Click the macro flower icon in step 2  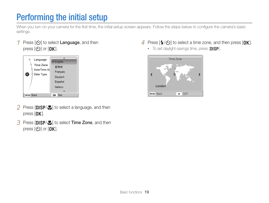point(50,108)
